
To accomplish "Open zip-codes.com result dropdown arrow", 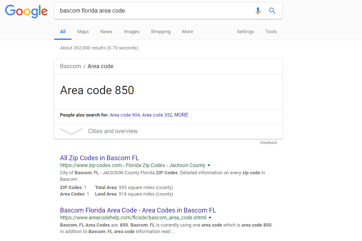I will point(209,166).
